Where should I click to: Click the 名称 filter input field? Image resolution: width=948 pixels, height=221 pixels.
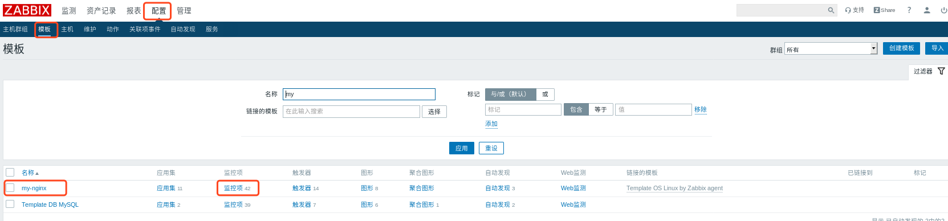pyautogui.click(x=359, y=94)
